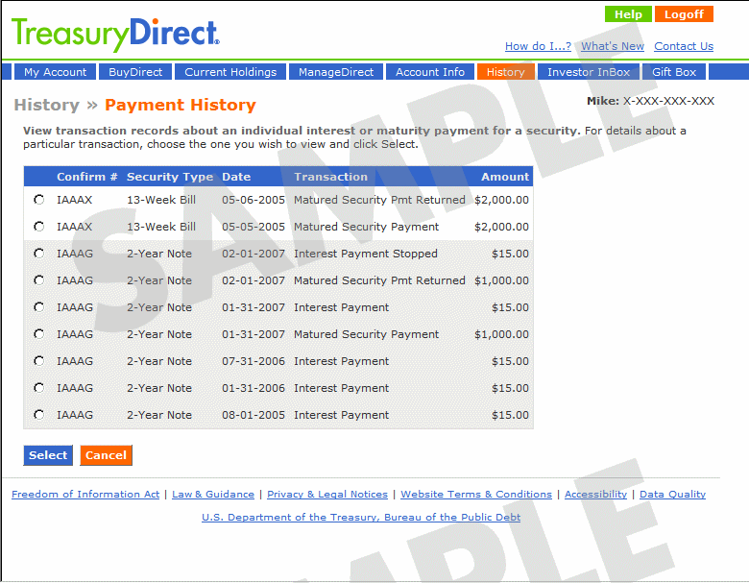Screen dimensions: 749x583
Task: Switch to the ManageDirect tab
Action: (x=336, y=72)
